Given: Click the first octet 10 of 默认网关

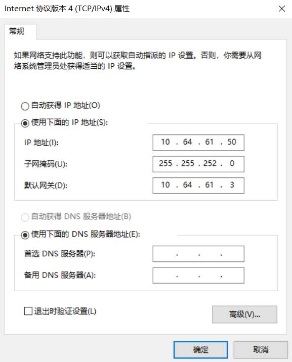Looking at the screenshot, I should pyautogui.click(x=165, y=185).
